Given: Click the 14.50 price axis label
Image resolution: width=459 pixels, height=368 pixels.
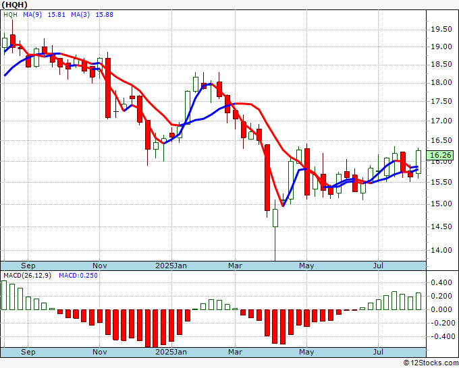Looking at the screenshot, I should click(x=441, y=226).
